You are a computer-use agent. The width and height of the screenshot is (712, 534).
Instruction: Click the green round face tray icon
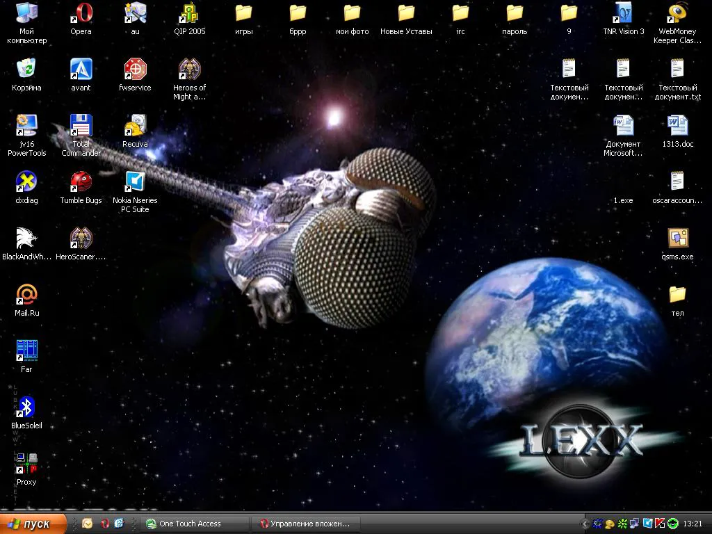(672, 524)
